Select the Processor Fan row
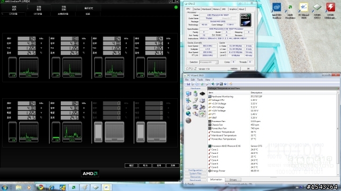This screenshot has width=341, height=191. [x=272, y=121]
